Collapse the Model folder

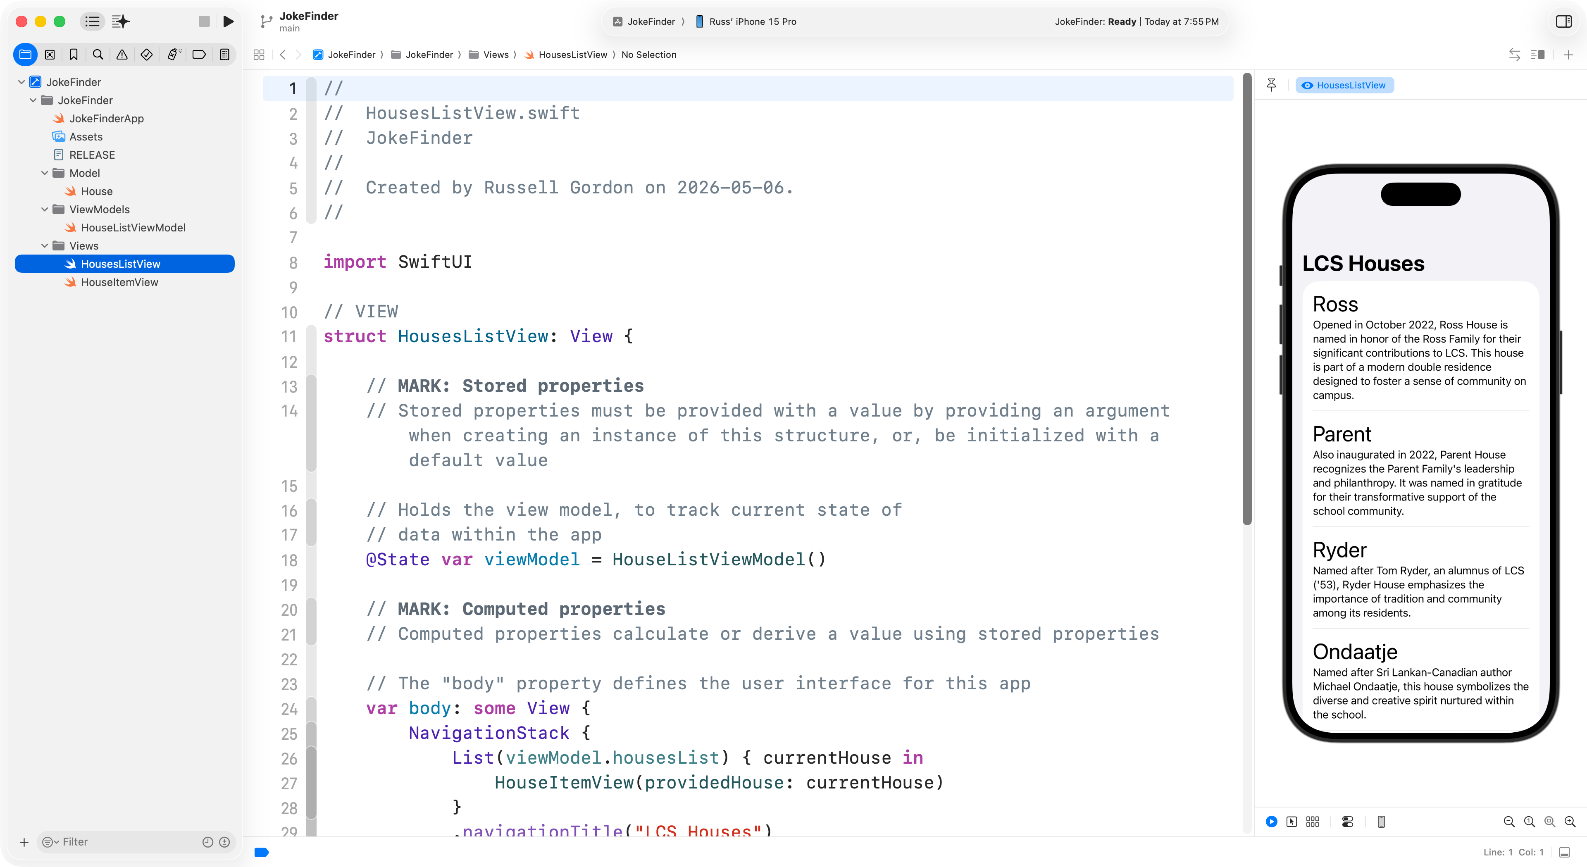point(44,173)
